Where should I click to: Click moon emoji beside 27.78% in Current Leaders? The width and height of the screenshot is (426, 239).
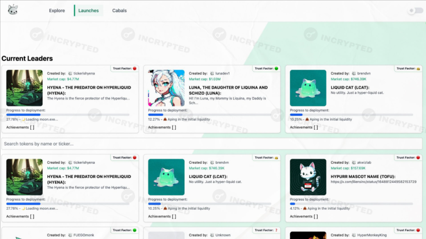(23, 119)
